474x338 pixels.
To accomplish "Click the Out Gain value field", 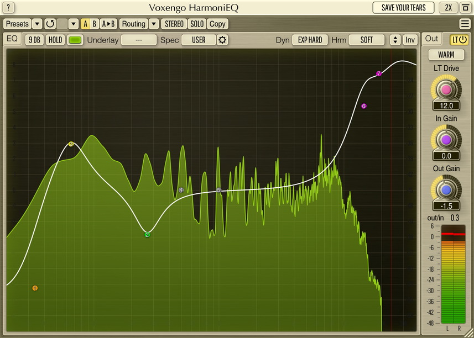I will pyautogui.click(x=446, y=207).
